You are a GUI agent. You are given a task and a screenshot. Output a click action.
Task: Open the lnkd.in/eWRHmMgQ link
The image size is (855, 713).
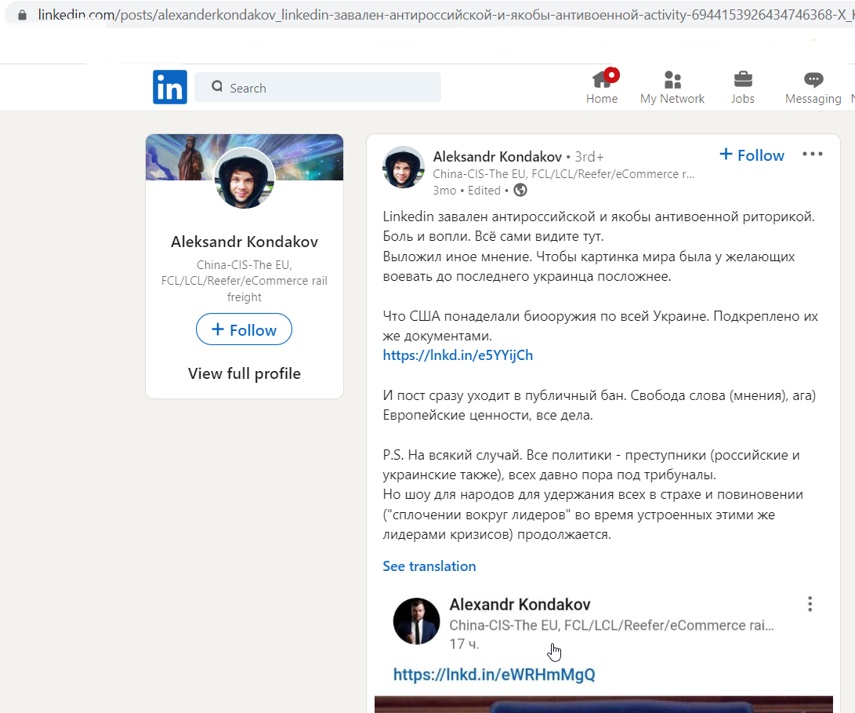coord(494,675)
